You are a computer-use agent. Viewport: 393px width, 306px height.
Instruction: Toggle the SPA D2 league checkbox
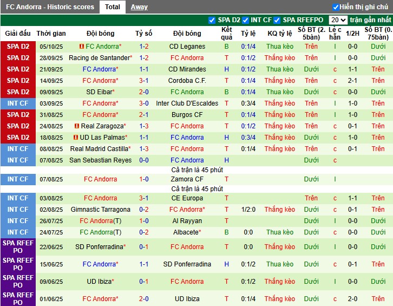pyautogui.click(x=212, y=20)
